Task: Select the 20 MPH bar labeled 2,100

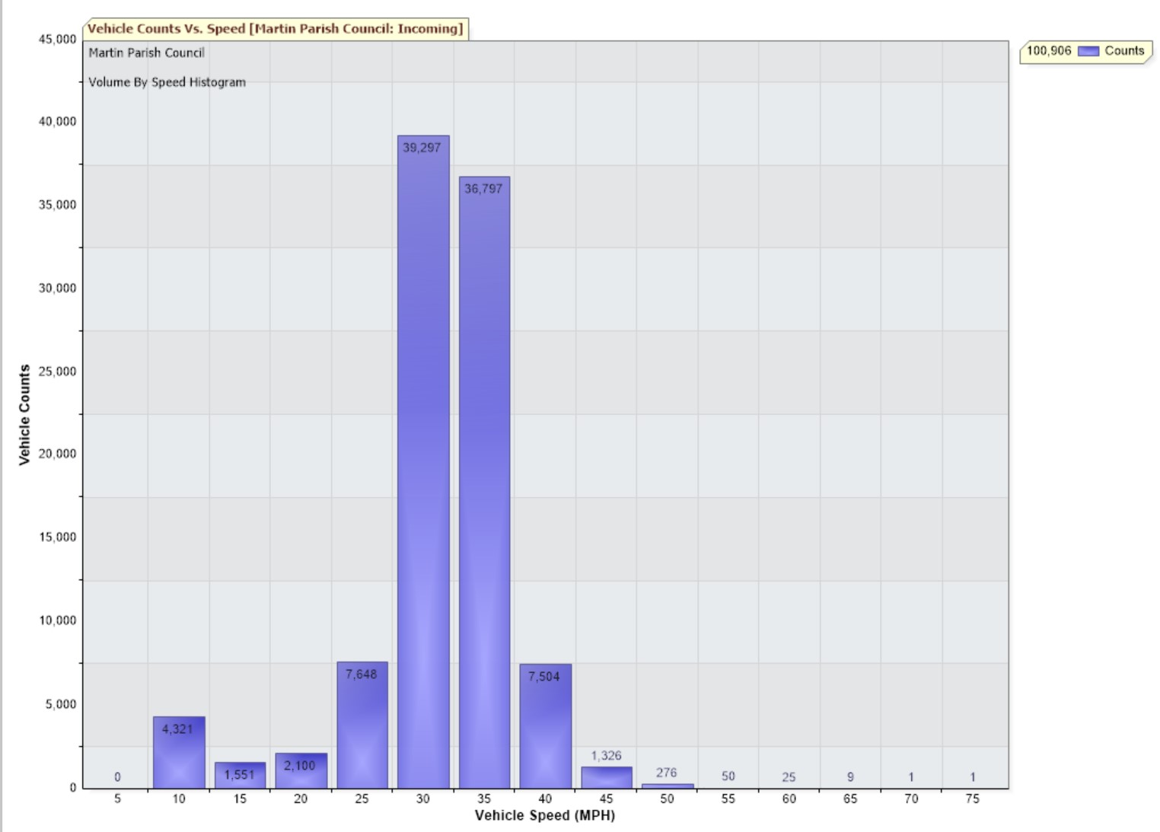Action: point(301,770)
